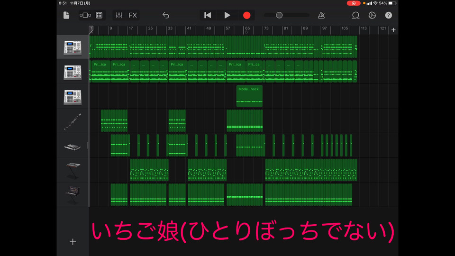The width and height of the screenshot is (455, 256).
Task: Add a new track with plus button
Action: (73, 241)
